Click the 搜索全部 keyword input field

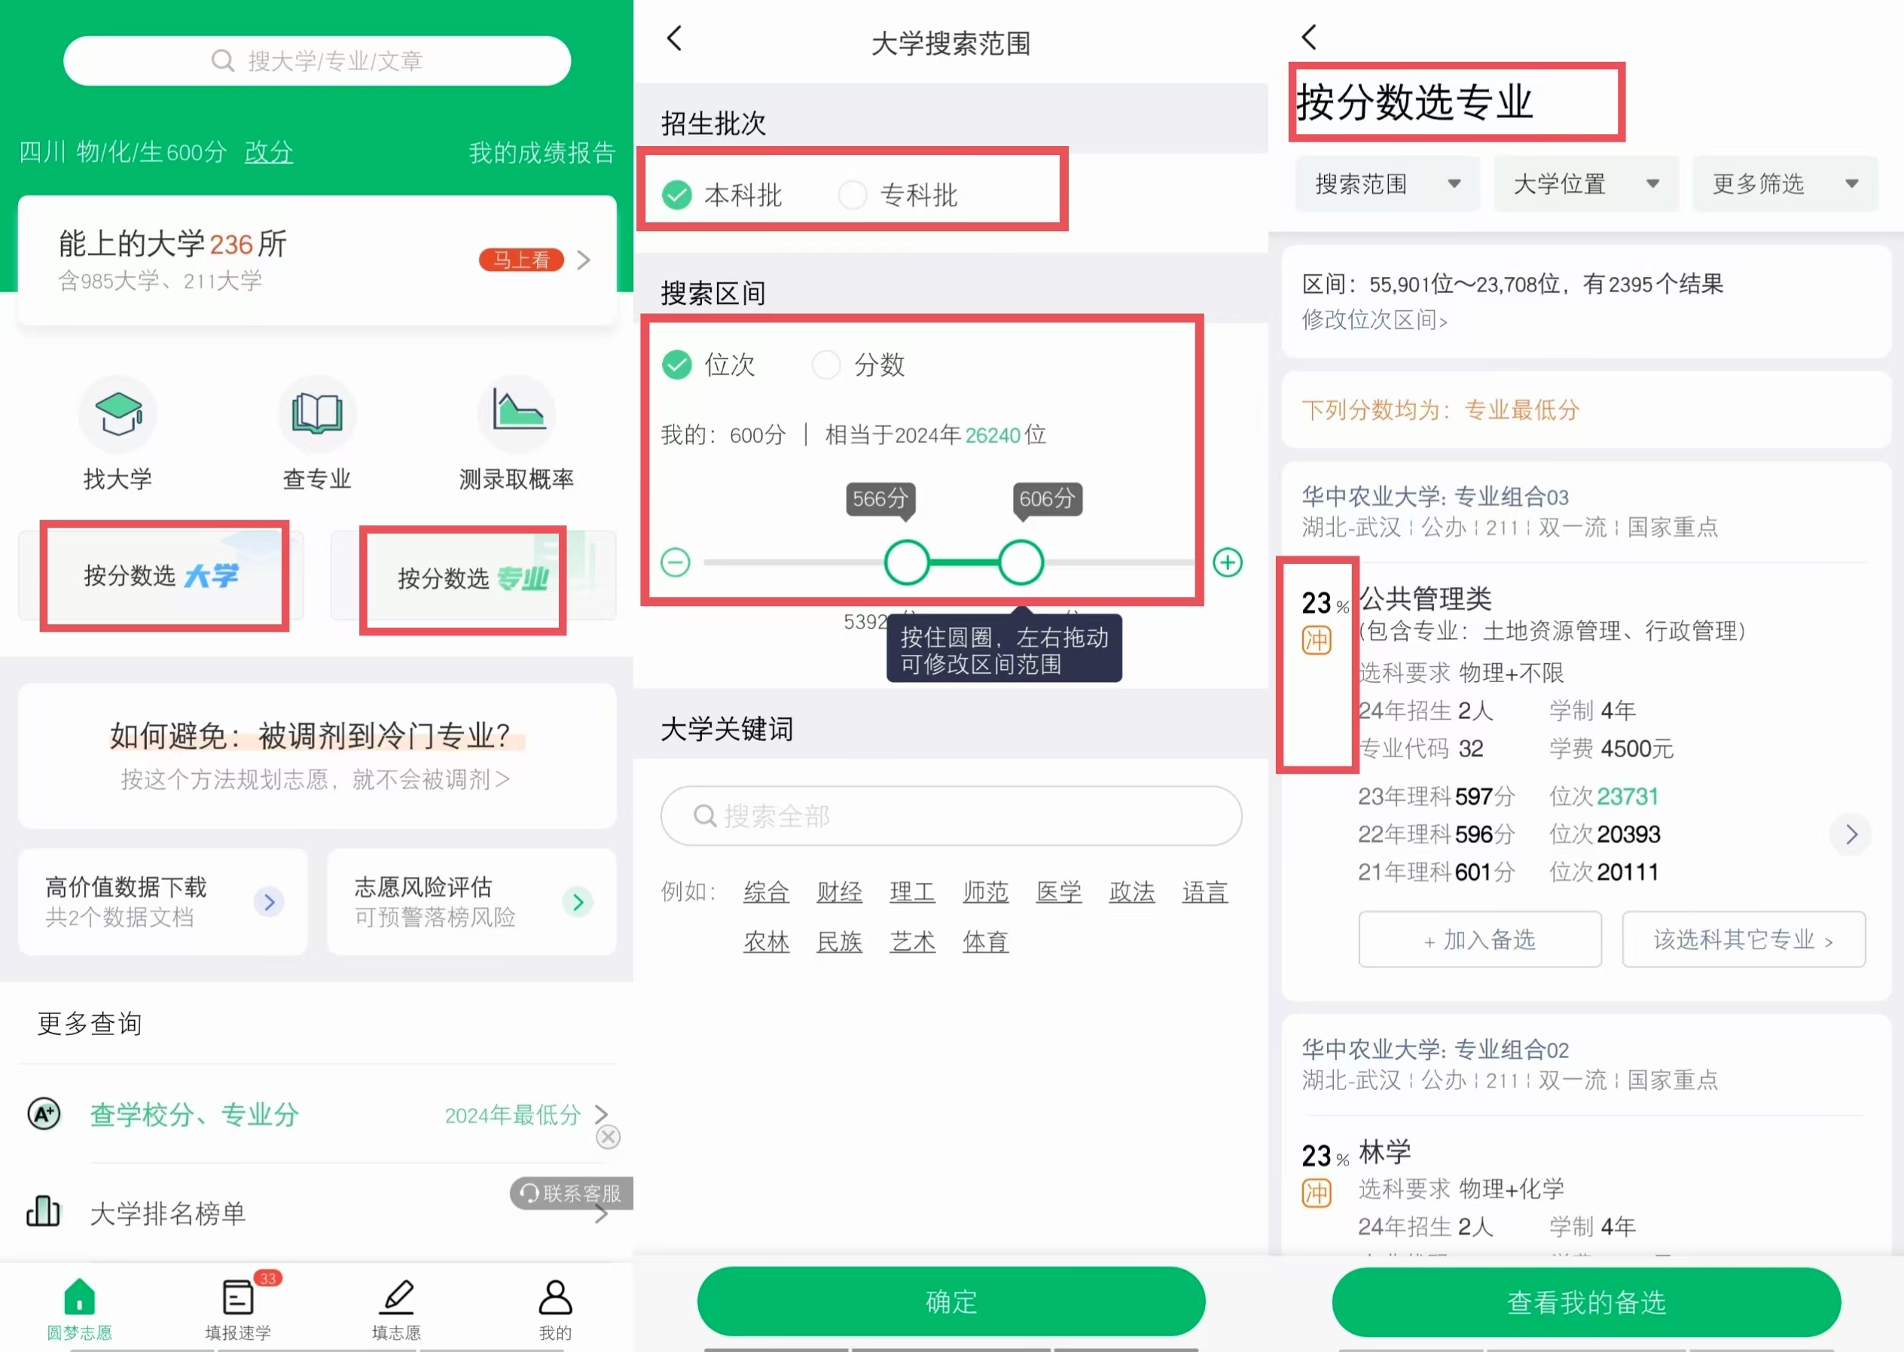click(951, 816)
